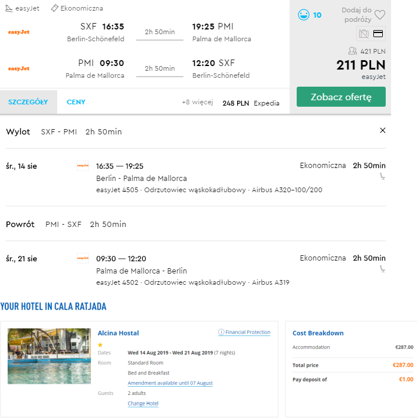Click flight number easyJet 4502 line
Screen dimensions: 417x418
tap(193, 282)
